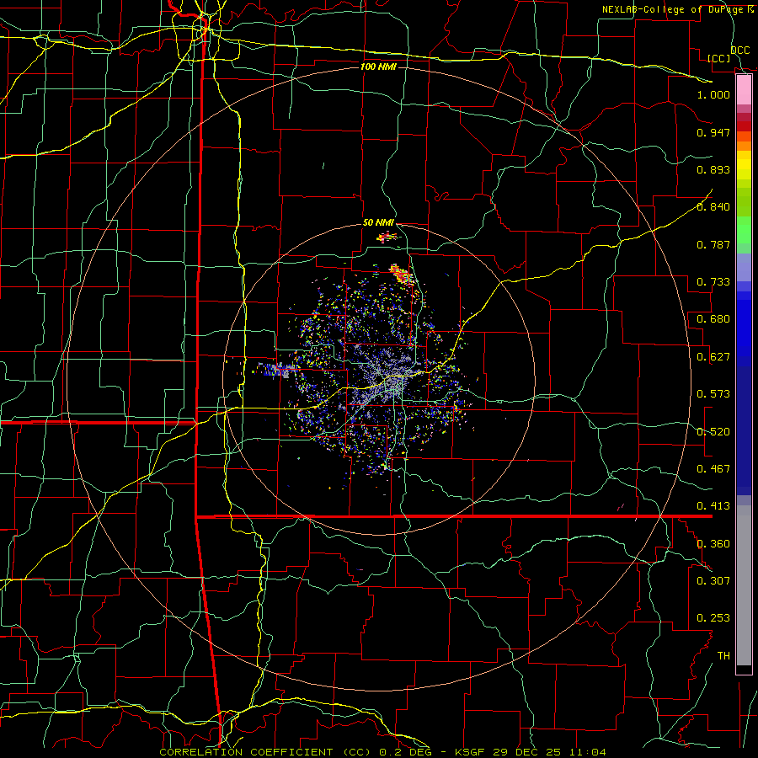Click the 0.307 scale value
This screenshot has height=758, width=758.
coord(713,581)
